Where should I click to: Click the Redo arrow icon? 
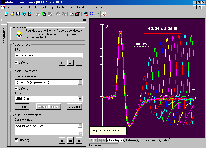pos(64,14)
